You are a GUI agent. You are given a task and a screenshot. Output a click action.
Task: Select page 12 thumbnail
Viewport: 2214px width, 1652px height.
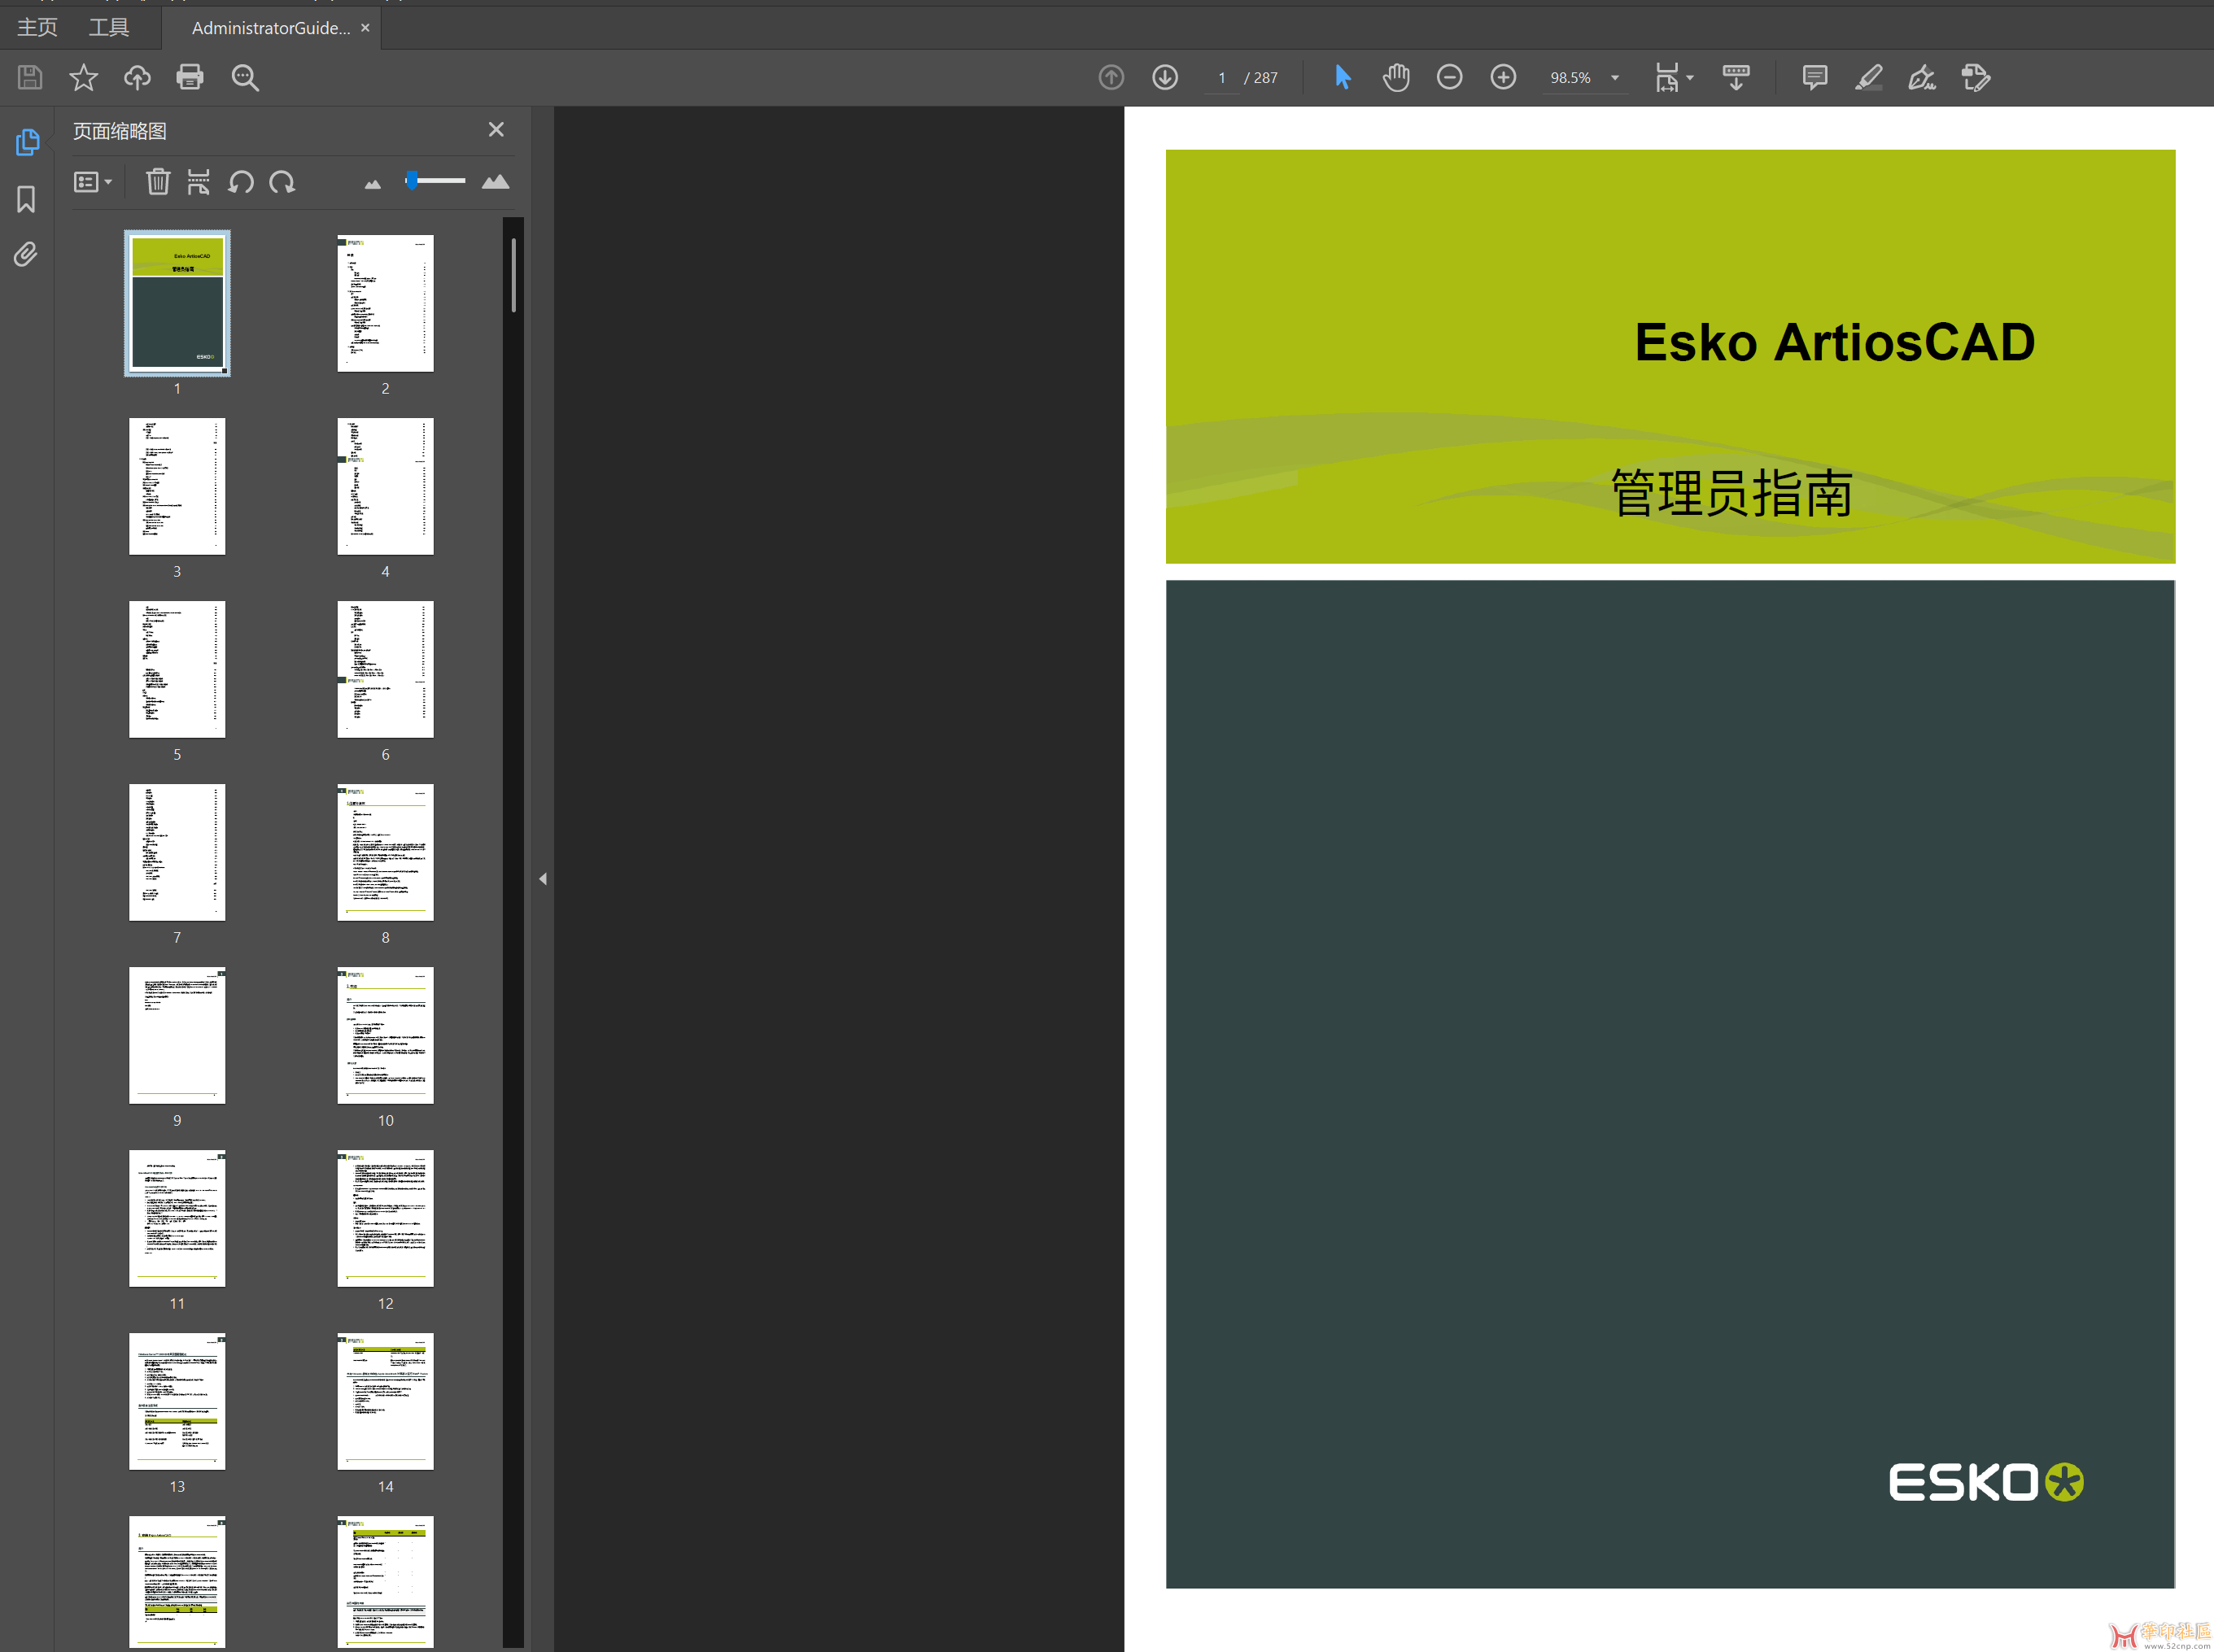pos(385,1218)
